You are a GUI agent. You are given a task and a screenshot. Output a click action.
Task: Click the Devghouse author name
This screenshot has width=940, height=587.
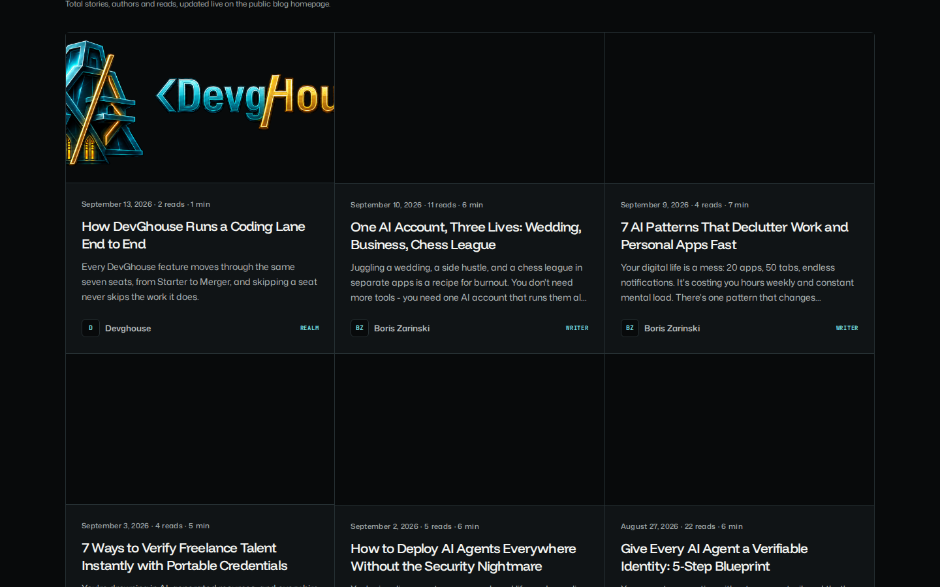point(128,328)
